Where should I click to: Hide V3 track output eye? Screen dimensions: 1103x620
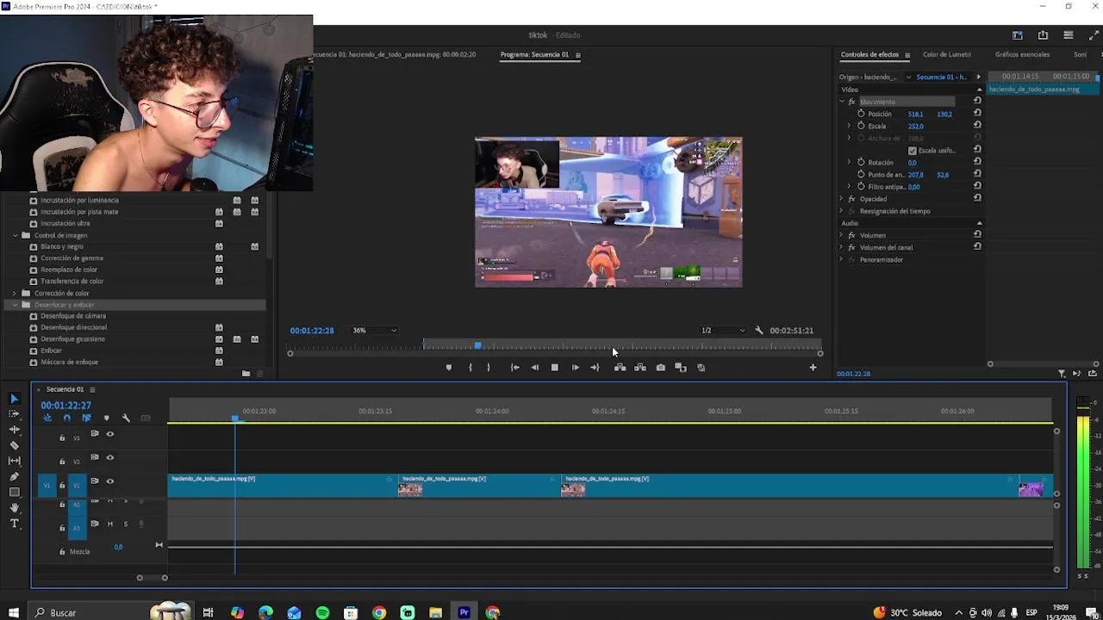pos(109,434)
